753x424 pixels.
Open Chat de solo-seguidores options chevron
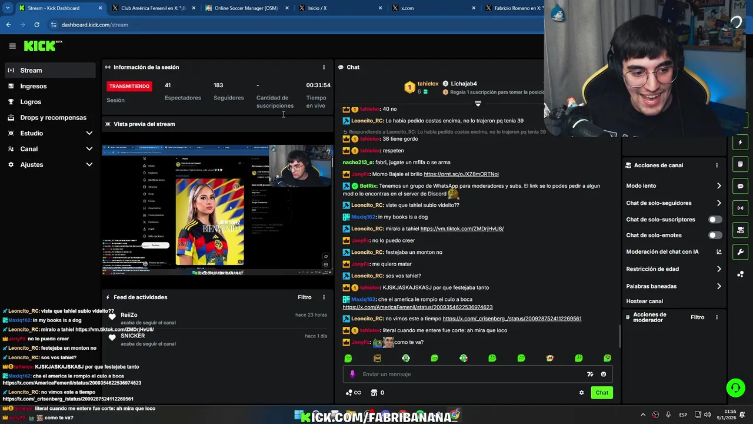click(x=719, y=203)
